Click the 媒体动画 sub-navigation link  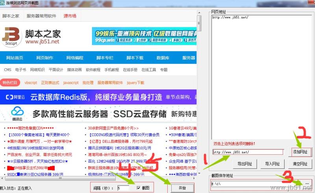tap(74, 70)
